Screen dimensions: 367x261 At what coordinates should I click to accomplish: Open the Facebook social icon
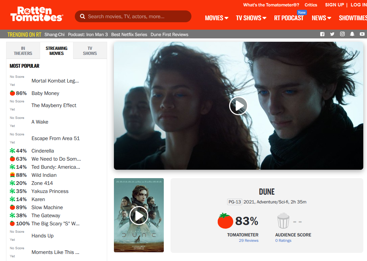tap(322, 34)
